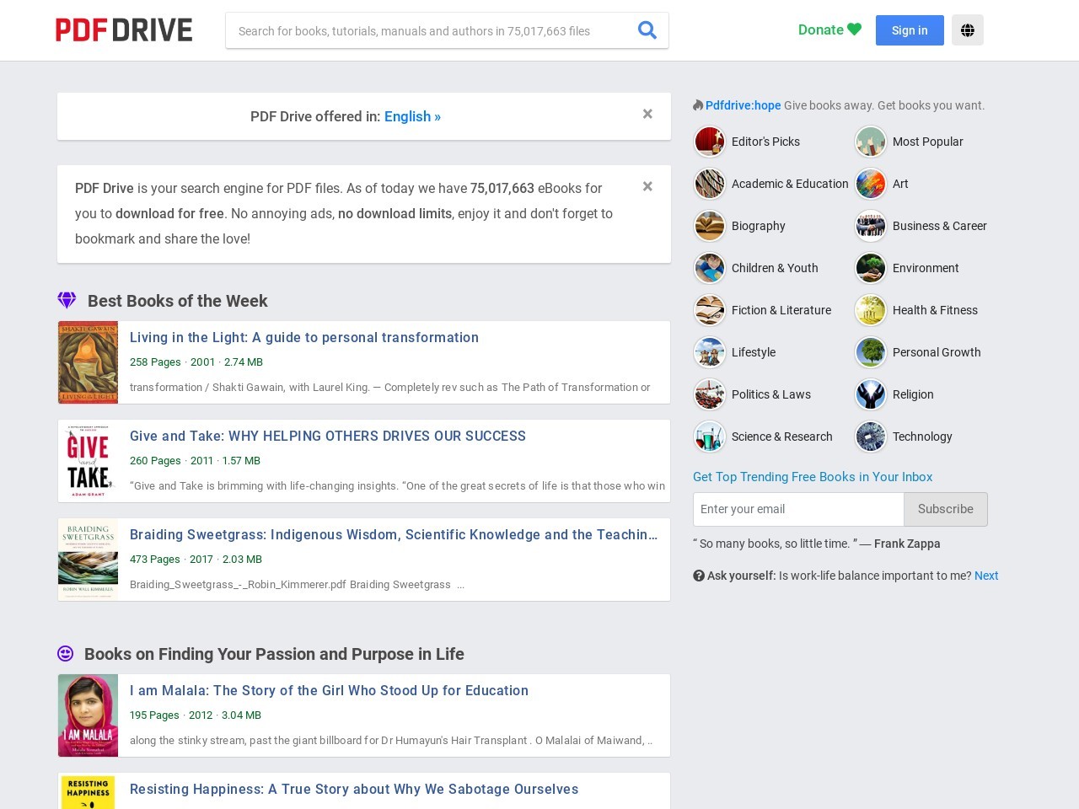Click the smiley icon beside Finding Your Passion
Image resolution: width=1079 pixels, height=809 pixels.
coord(66,653)
